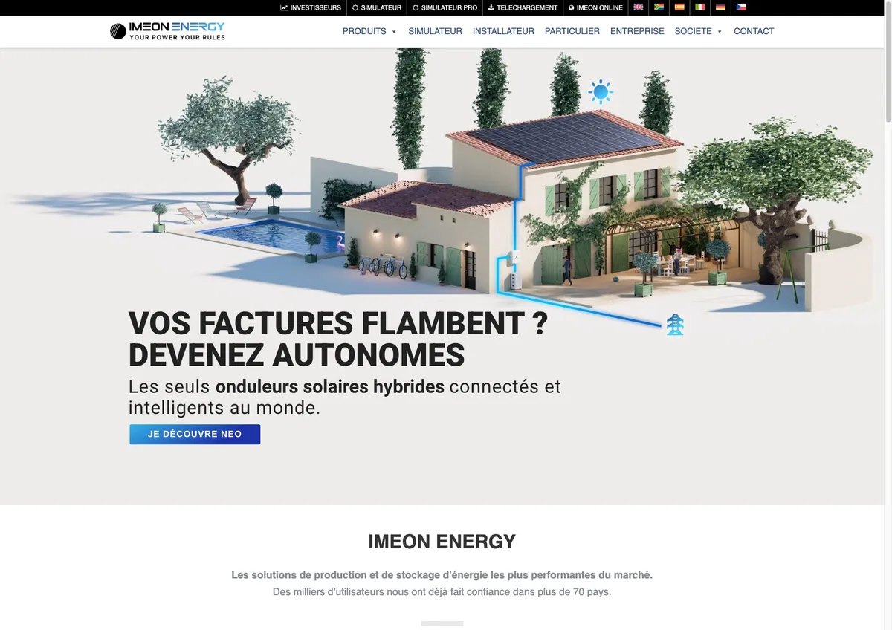This screenshot has width=892, height=630.
Task: Expand the Societe dropdown arrow
Action: click(720, 32)
